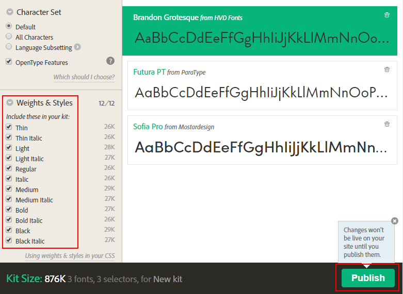Uncheck the Black weight checkbox

point(9,230)
